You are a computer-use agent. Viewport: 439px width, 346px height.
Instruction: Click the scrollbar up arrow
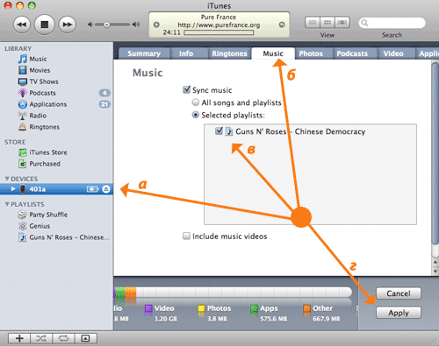435,263
